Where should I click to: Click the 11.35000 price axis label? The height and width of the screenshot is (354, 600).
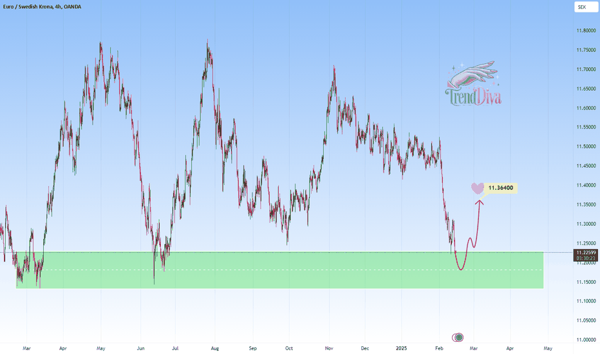(x=586, y=205)
